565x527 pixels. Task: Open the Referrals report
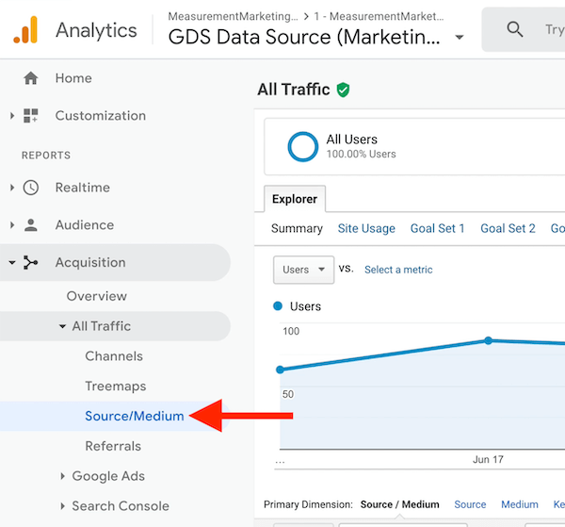pyautogui.click(x=113, y=446)
